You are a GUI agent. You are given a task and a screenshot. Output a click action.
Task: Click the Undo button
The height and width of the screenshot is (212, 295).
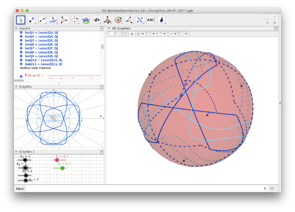[x=268, y=17]
